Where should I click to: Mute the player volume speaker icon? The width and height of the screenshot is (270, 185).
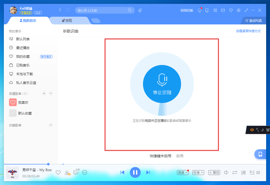pyautogui.click(x=226, y=172)
